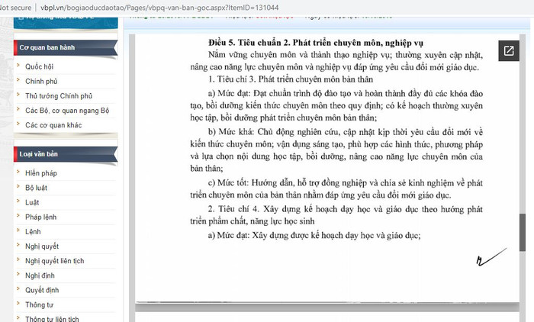Screen dimensions: 534x322
Task: Browse Quyết định documents
Action: [43, 289]
